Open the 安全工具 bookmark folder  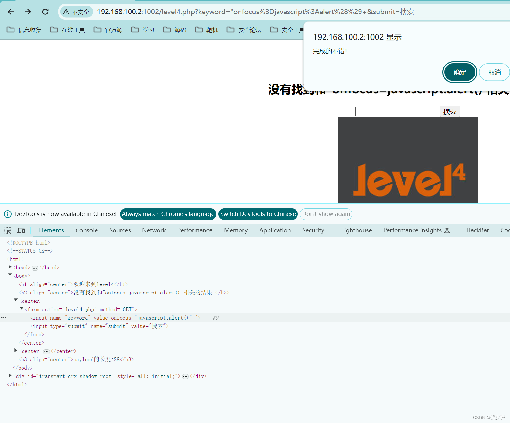pos(287,30)
